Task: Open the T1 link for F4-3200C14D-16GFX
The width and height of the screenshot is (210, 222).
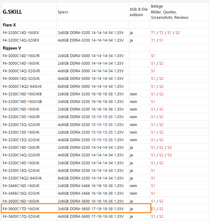Action: [153, 33]
